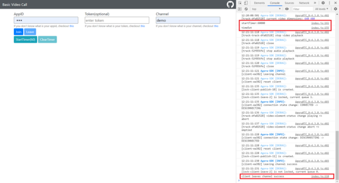Screen dimensions: 339x183
Task: Open the 'this' link under Channel
Action: click(x=216, y=26)
